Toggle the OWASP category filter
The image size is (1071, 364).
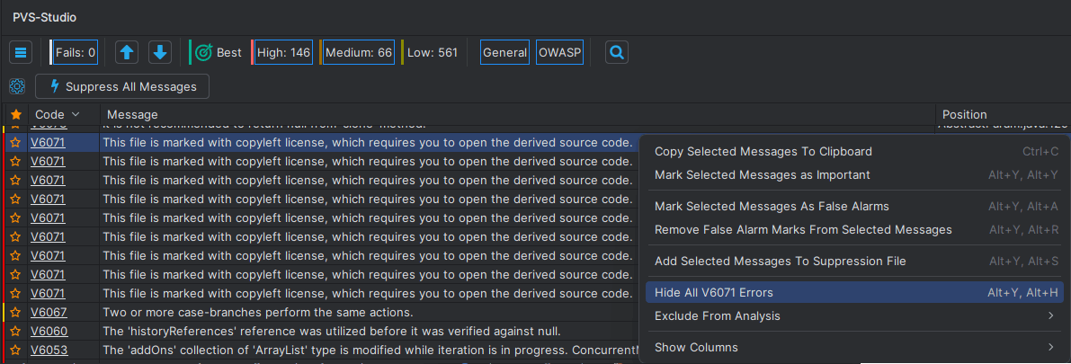559,53
